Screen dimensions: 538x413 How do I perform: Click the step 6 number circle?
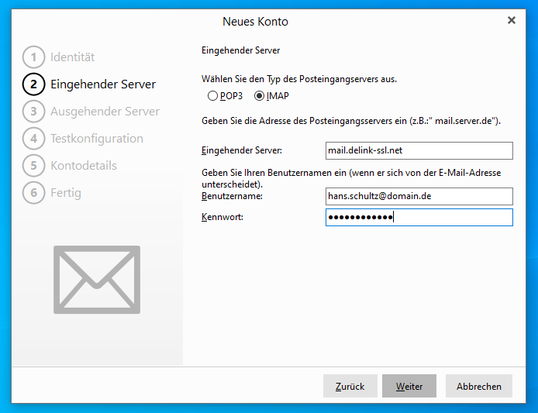coord(33,193)
